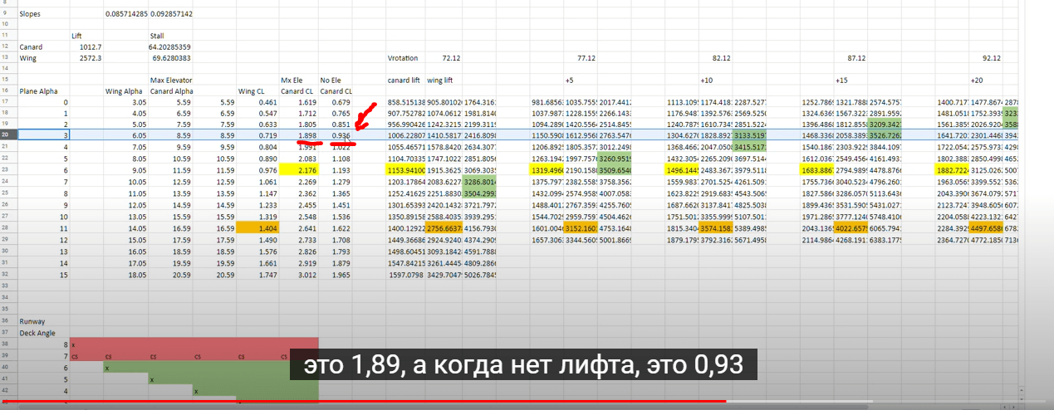Select the green cell starting 3504.299
Screen dimensions: 1054x410
[479, 193]
